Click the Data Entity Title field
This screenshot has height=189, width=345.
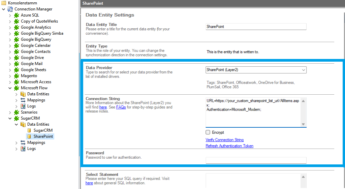point(256,27)
